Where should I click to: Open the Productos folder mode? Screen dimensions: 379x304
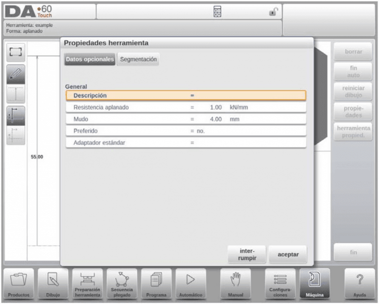click(x=19, y=284)
